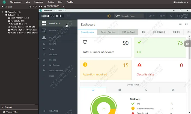The width and height of the screenshot is (191, 114).
Task: Open Total number of devices tile
Action: [x=106, y=47]
